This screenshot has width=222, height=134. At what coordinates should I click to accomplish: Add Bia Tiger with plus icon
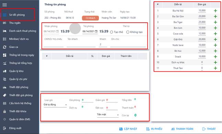215,22
